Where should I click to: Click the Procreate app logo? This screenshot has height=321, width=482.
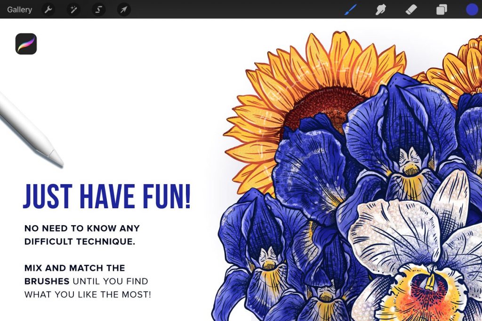tap(26, 44)
